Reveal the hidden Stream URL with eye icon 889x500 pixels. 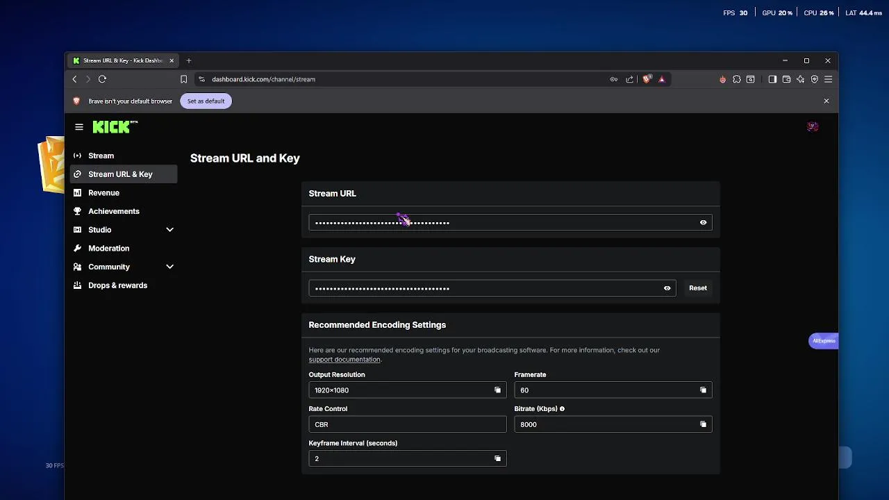703,222
